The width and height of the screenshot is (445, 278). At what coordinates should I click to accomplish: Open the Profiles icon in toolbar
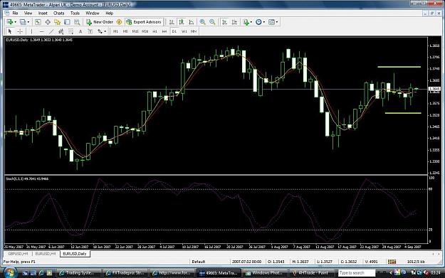(23, 22)
